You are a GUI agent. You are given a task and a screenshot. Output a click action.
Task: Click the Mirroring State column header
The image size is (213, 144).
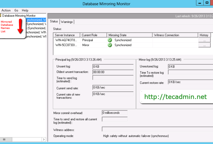coord(118,35)
